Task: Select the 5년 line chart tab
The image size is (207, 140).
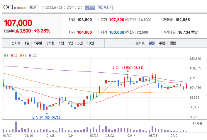Action: pos(80,43)
